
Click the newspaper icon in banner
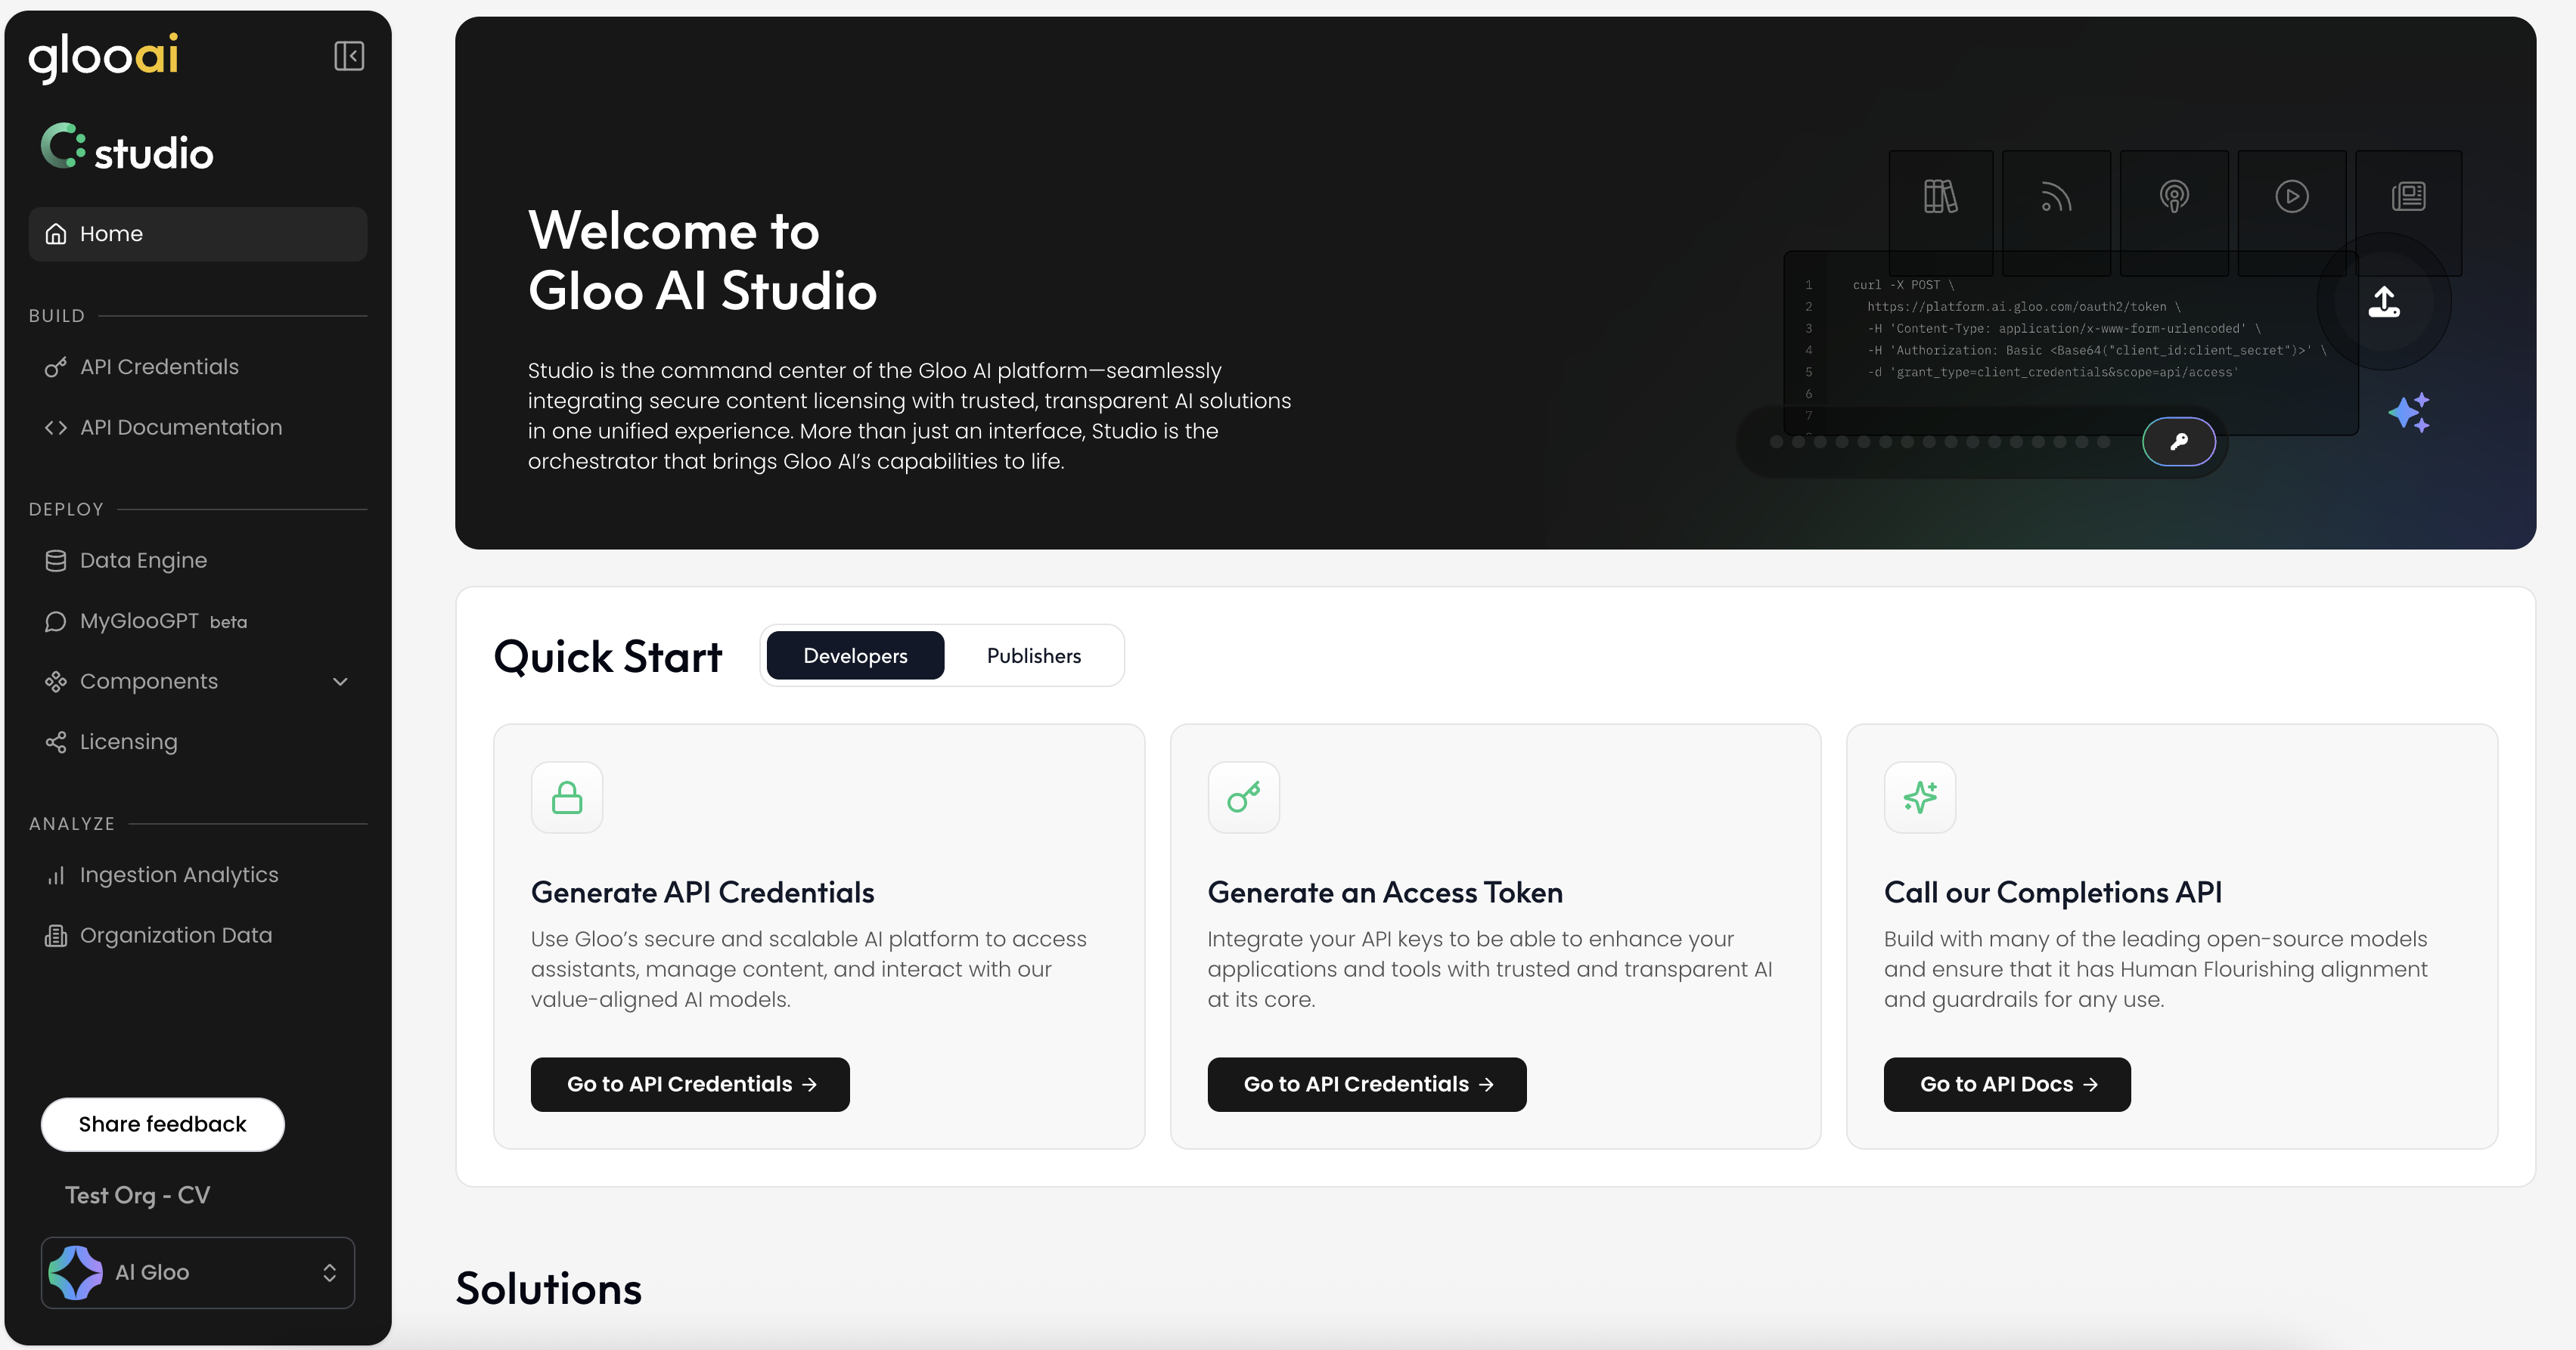tap(2409, 196)
